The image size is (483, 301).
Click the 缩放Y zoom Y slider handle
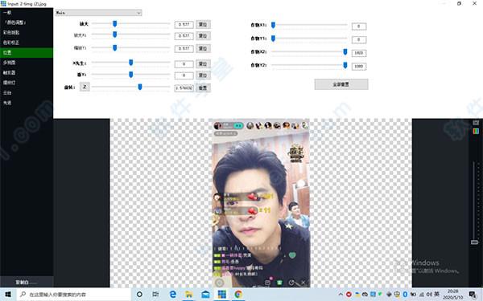pyautogui.click(x=115, y=48)
